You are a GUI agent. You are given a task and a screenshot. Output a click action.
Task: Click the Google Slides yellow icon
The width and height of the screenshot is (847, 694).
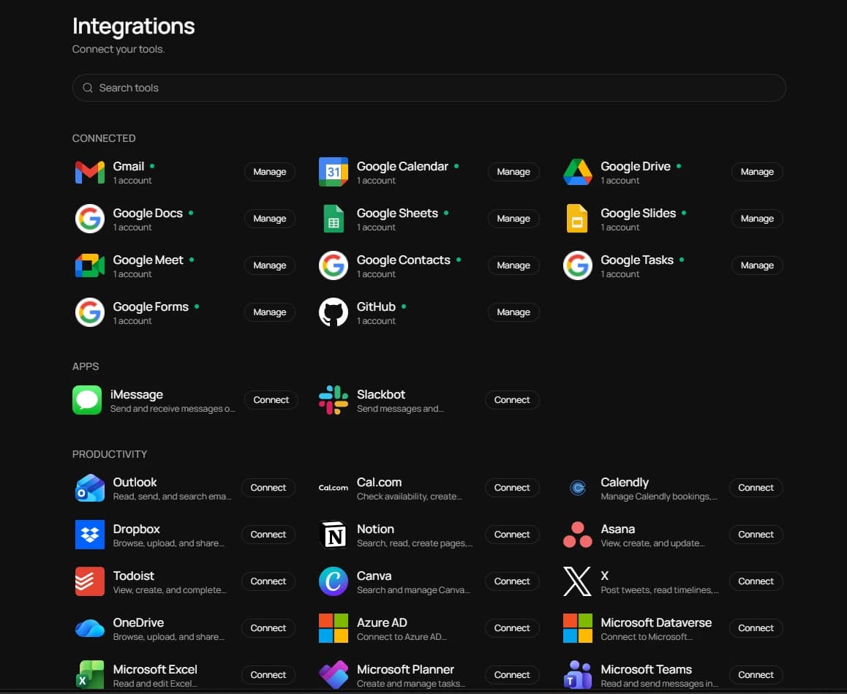[577, 219]
